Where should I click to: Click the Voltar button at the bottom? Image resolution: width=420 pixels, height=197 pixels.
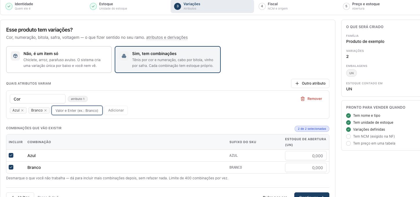[x=20, y=195]
